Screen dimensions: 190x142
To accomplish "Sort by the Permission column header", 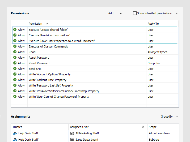I will 35,24.
